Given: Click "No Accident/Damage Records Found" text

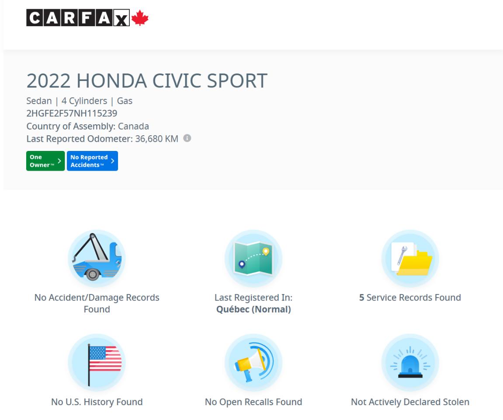Looking at the screenshot, I should (97, 304).
